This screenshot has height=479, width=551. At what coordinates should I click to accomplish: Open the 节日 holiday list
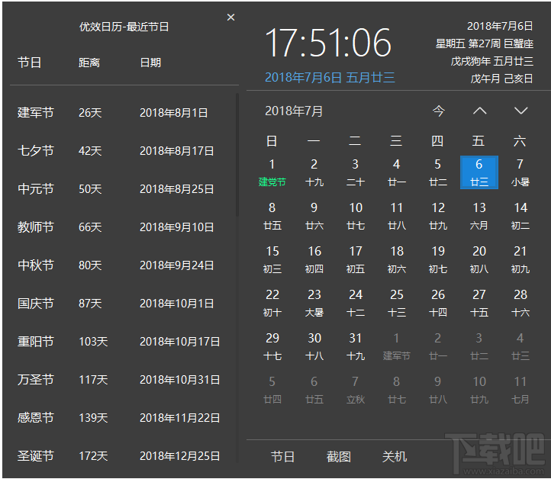(282, 457)
